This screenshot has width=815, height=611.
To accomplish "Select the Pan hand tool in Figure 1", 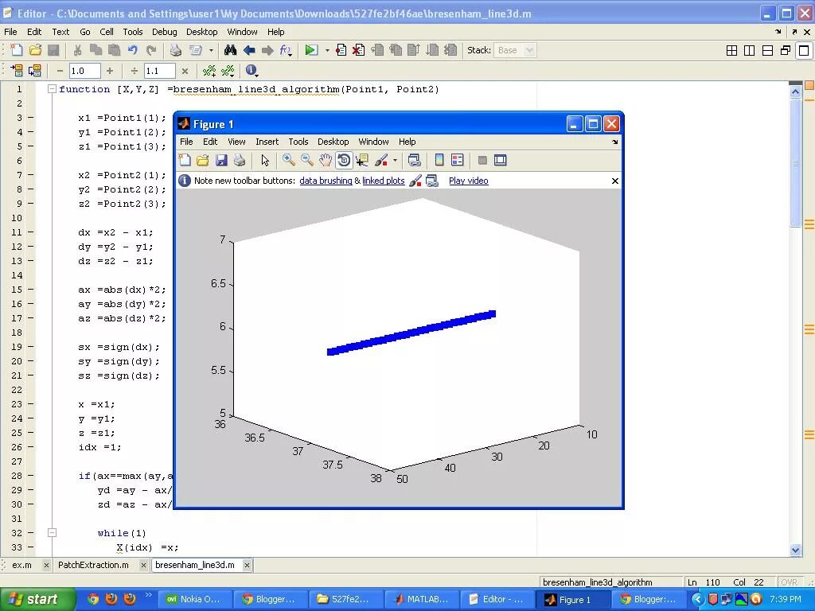I will (326, 160).
